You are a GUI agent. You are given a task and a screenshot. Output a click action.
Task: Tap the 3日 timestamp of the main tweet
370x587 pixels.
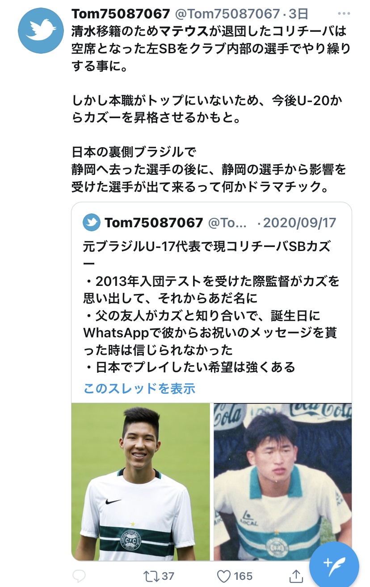pyautogui.click(x=299, y=14)
